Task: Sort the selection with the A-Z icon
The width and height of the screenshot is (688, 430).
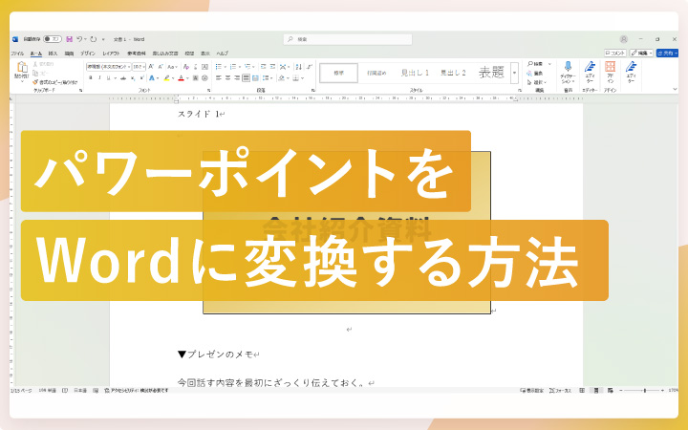Action: pyautogui.click(x=298, y=67)
